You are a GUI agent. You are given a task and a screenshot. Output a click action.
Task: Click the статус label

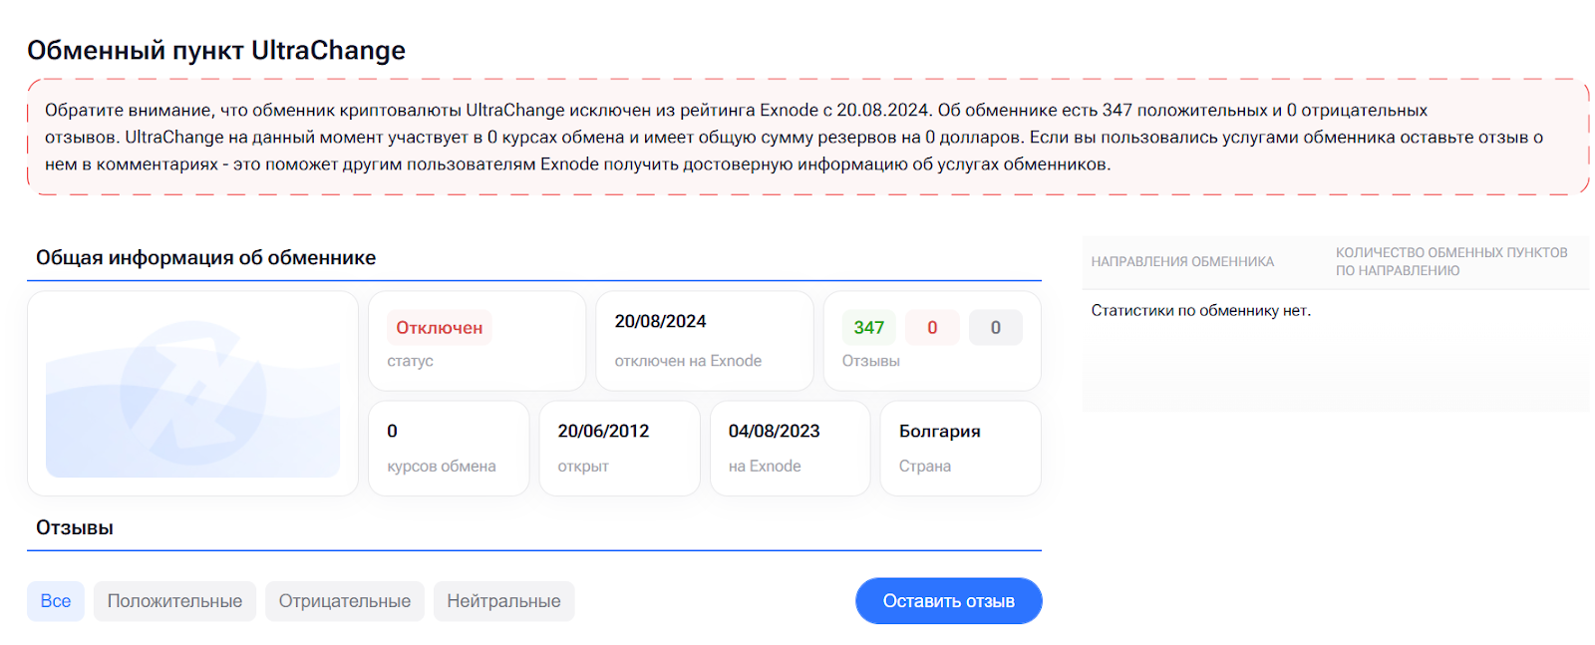pyautogui.click(x=410, y=361)
